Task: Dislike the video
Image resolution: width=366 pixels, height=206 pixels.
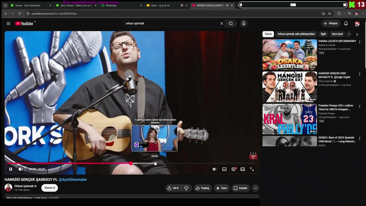Action: [x=186, y=188]
